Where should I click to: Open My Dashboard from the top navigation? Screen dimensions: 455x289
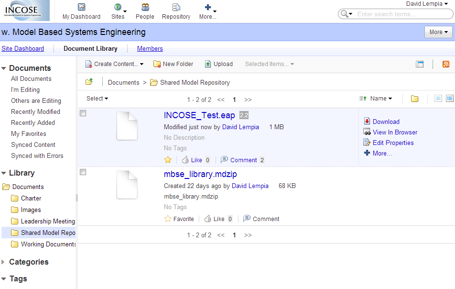(x=82, y=11)
